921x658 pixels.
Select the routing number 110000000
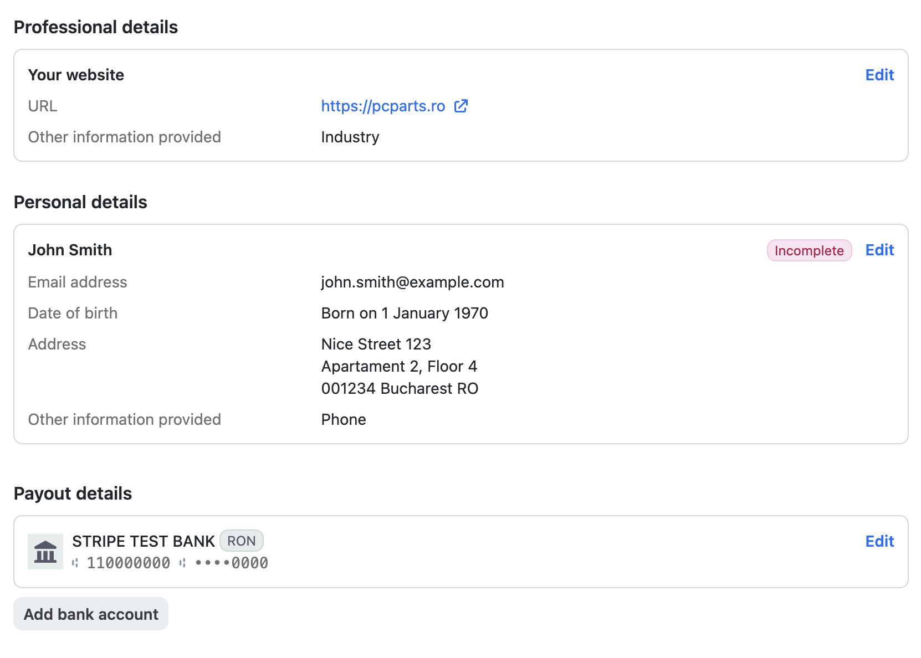[x=129, y=563]
